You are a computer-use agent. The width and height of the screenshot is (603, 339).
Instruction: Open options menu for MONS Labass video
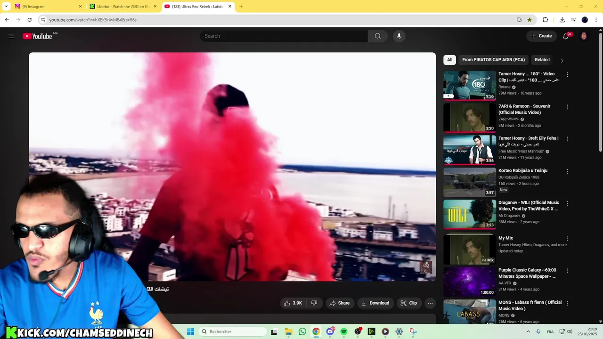pyautogui.click(x=567, y=303)
